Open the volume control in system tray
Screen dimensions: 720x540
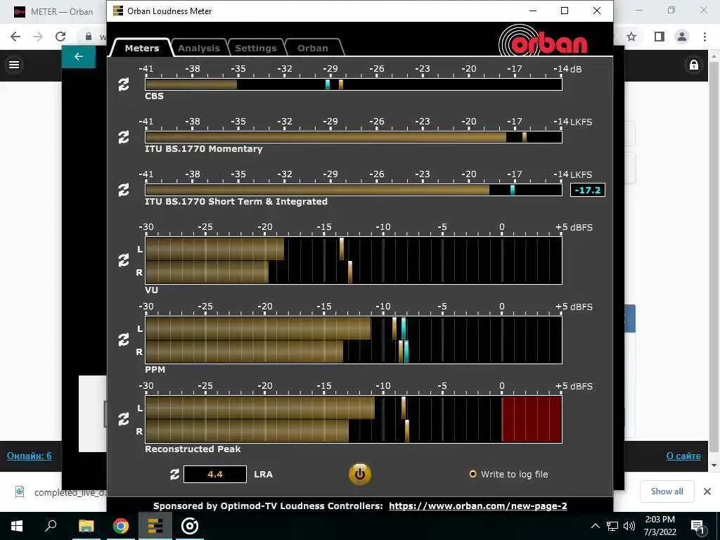629,526
